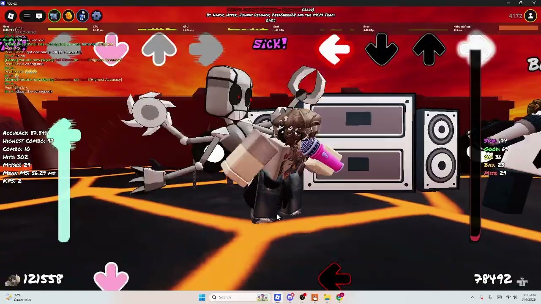Click the SICK! rating popup

click(270, 44)
